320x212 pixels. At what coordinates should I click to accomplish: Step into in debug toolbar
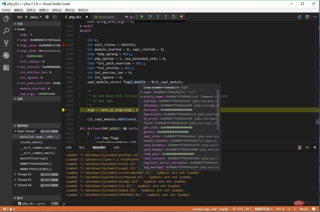point(158,17)
